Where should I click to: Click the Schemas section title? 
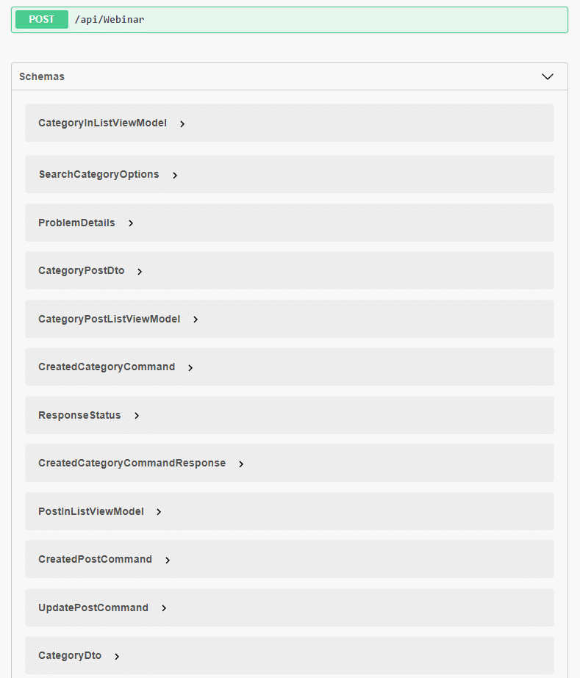(x=42, y=76)
